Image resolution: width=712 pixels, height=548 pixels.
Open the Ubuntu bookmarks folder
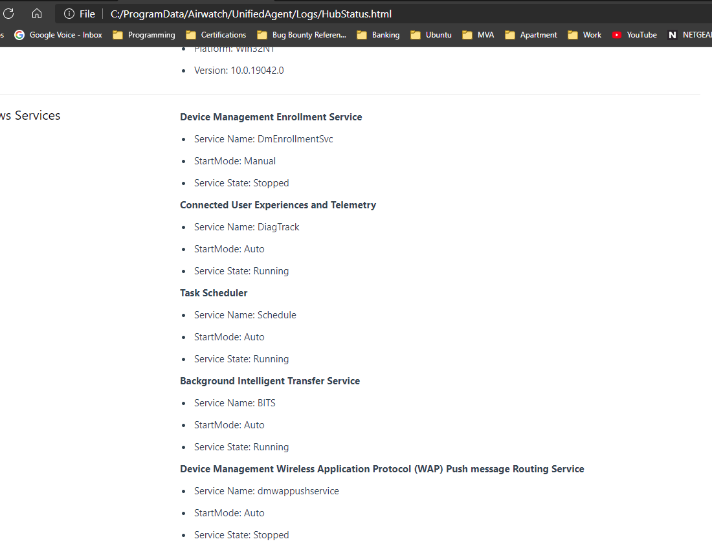point(431,35)
